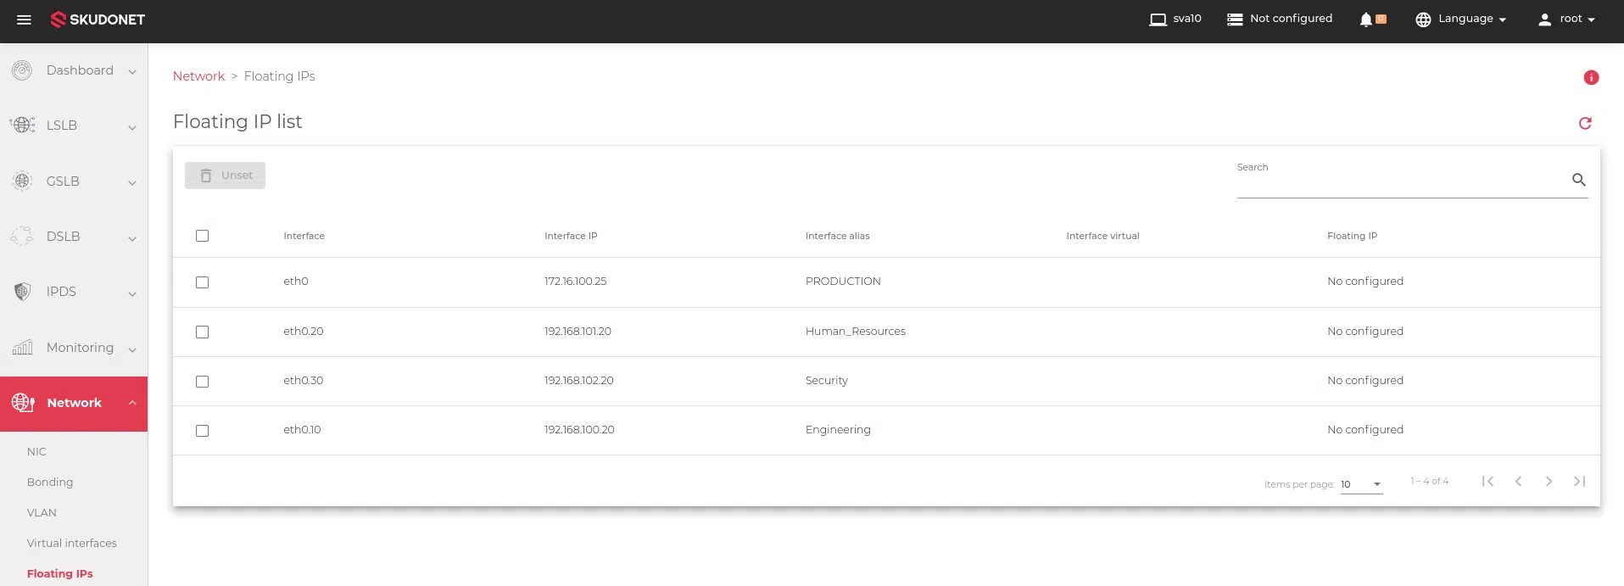Open the root user dropdown
The image size is (1624, 586).
pyautogui.click(x=1566, y=20)
